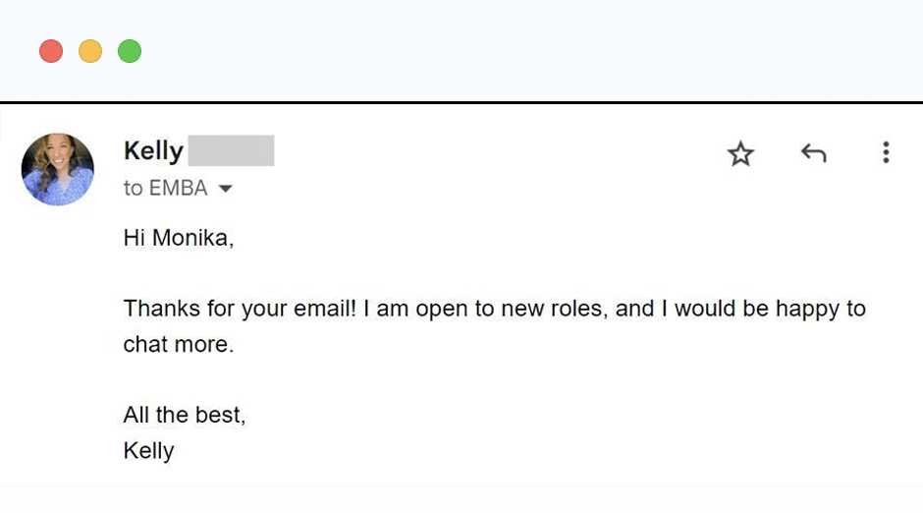Click the "chat more." line
This screenshot has width=923, height=513.
tap(179, 345)
